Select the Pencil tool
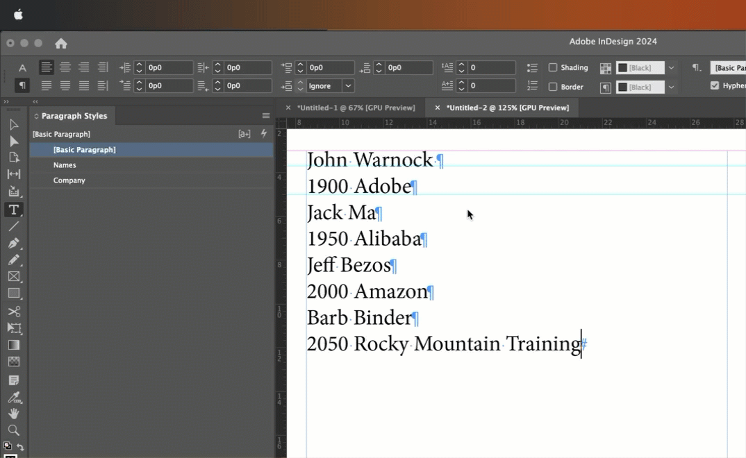Image resolution: width=746 pixels, height=458 pixels. point(14,260)
